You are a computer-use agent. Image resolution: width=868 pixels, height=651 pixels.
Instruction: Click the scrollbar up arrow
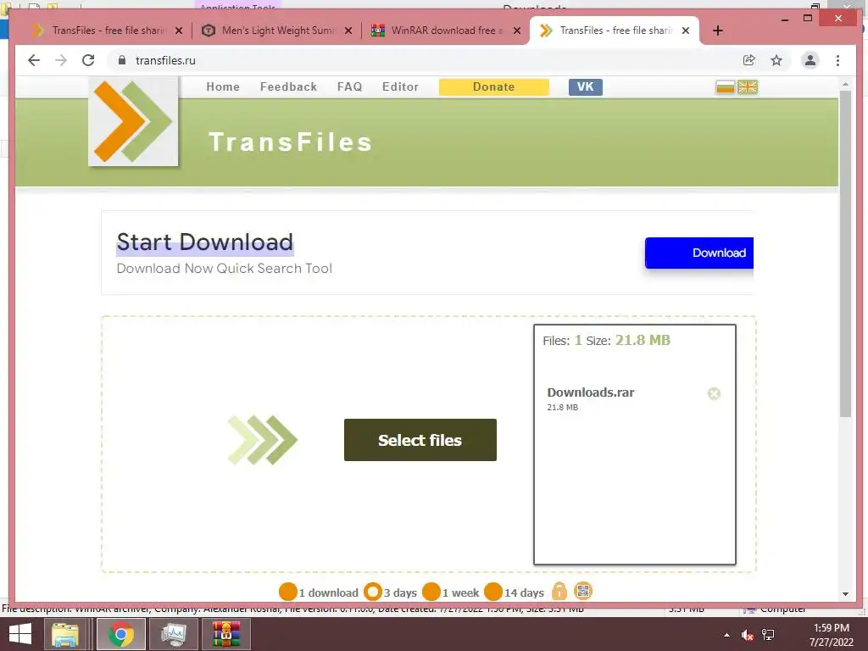845,84
